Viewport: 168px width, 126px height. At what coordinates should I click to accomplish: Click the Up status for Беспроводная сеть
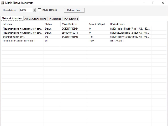point(46,37)
